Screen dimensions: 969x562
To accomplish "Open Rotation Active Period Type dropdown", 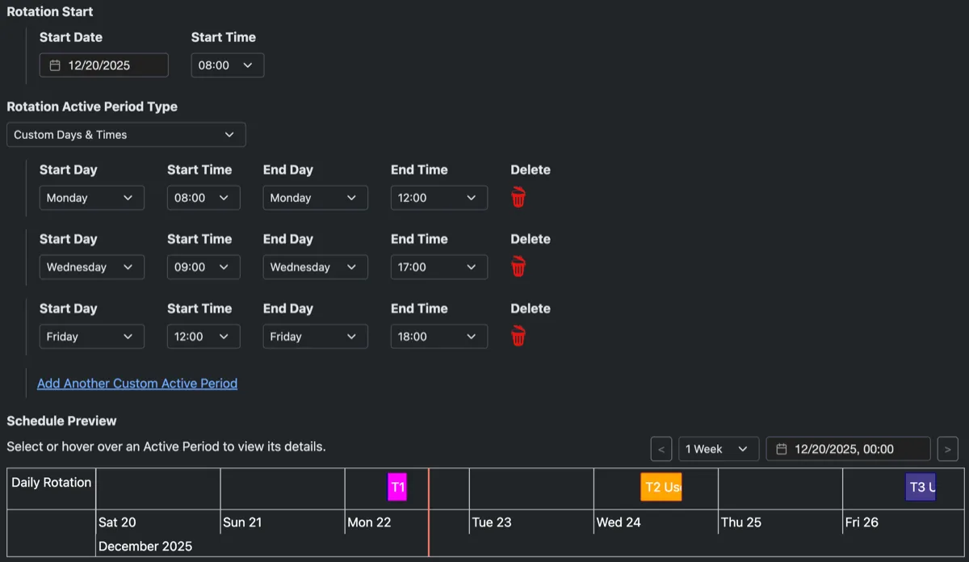I will (x=126, y=135).
